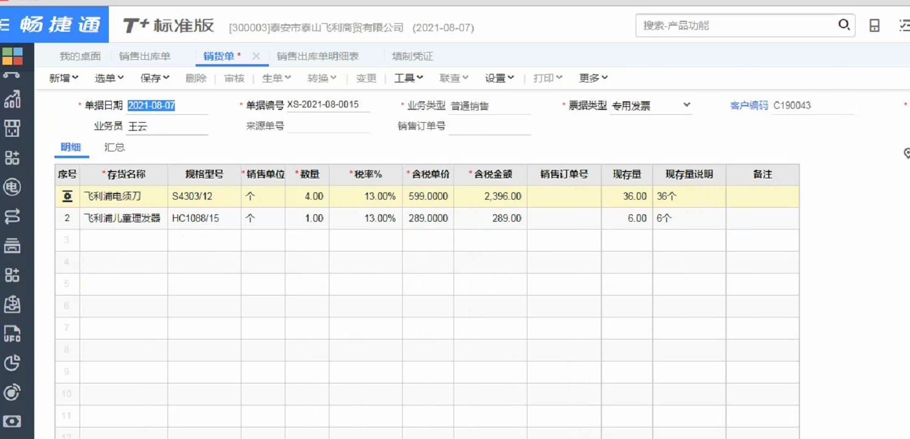The image size is (910, 439).
Task: Expand the 生单 dropdown
Action: pos(277,78)
